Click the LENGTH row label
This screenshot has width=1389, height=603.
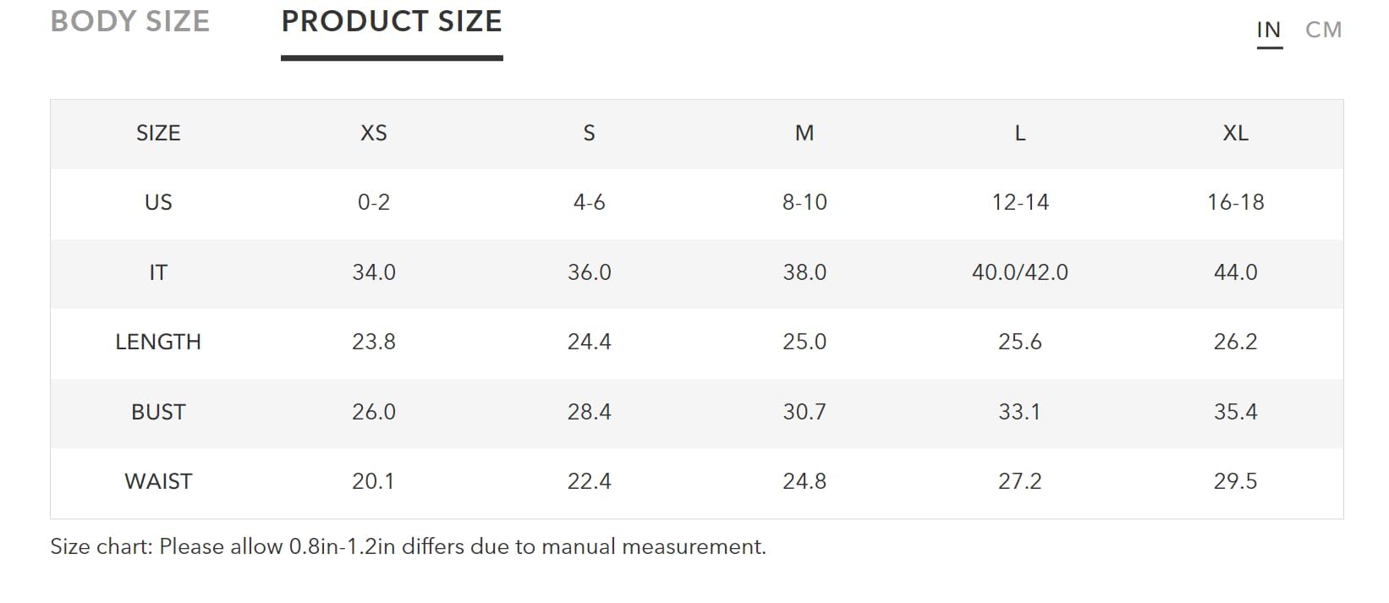pos(158,342)
